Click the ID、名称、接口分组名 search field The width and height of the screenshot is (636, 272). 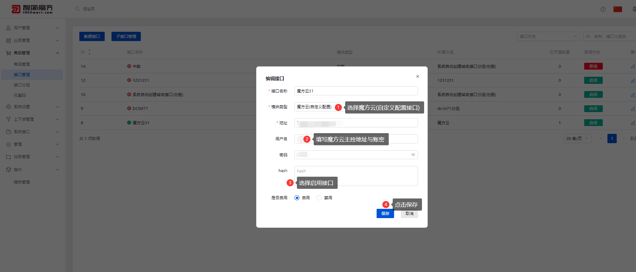[x=610, y=36]
